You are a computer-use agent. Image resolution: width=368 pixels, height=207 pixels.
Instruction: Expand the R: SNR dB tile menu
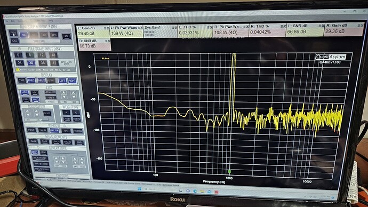(106, 41)
